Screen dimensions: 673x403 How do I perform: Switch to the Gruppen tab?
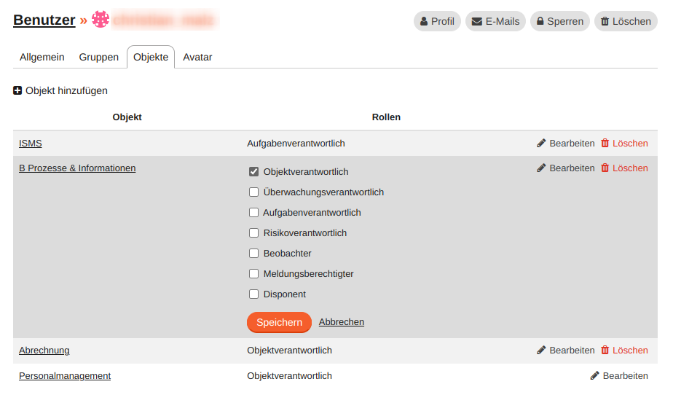click(x=98, y=57)
